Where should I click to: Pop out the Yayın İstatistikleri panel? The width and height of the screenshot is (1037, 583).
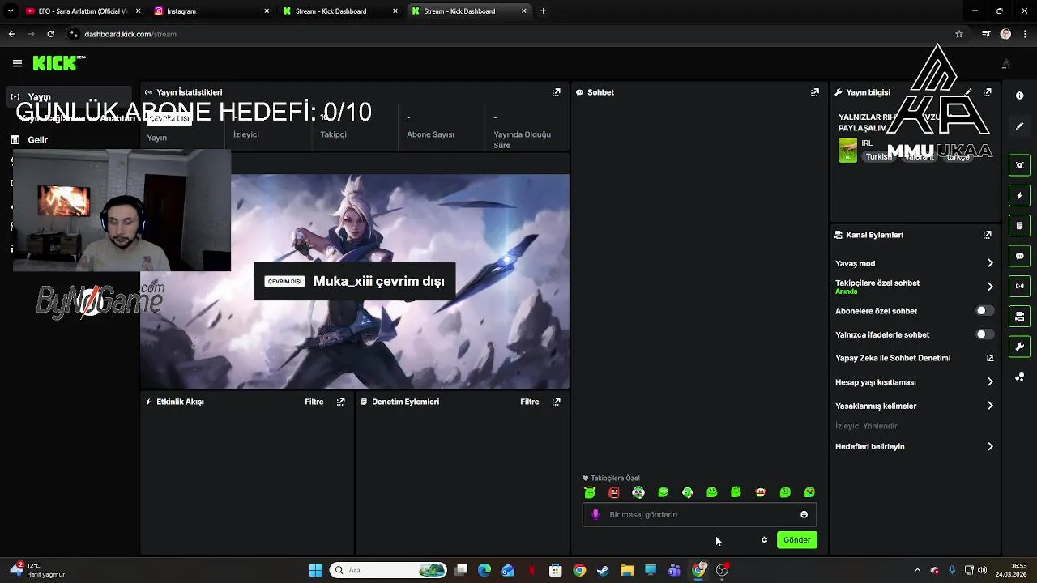556,92
